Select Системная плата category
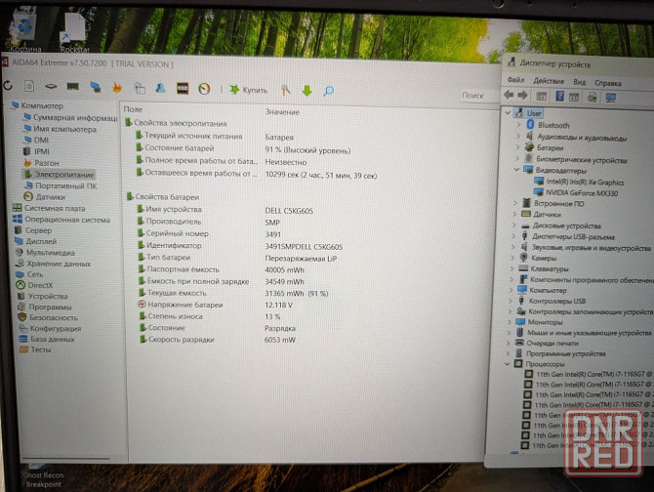Viewport: 654px width, 492px height. tap(49, 208)
